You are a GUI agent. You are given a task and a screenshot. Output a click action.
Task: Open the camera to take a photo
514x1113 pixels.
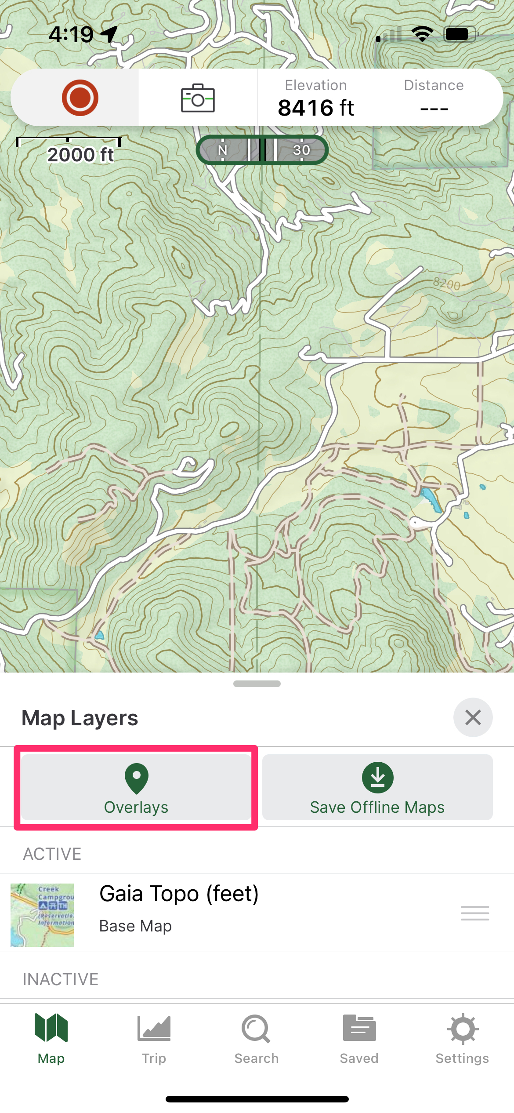[x=198, y=98]
